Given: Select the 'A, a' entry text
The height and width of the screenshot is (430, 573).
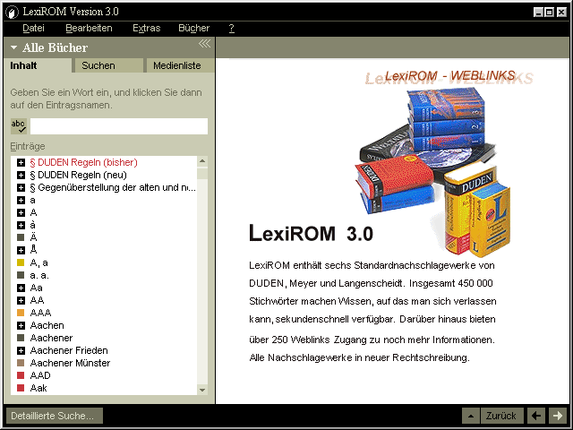Looking at the screenshot, I should [38, 262].
